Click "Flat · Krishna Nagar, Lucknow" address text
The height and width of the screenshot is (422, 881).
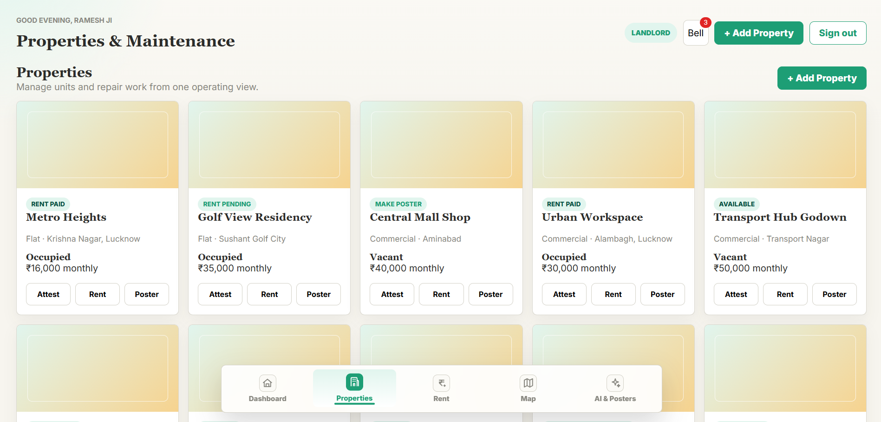pyautogui.click(x=83, y=239)
